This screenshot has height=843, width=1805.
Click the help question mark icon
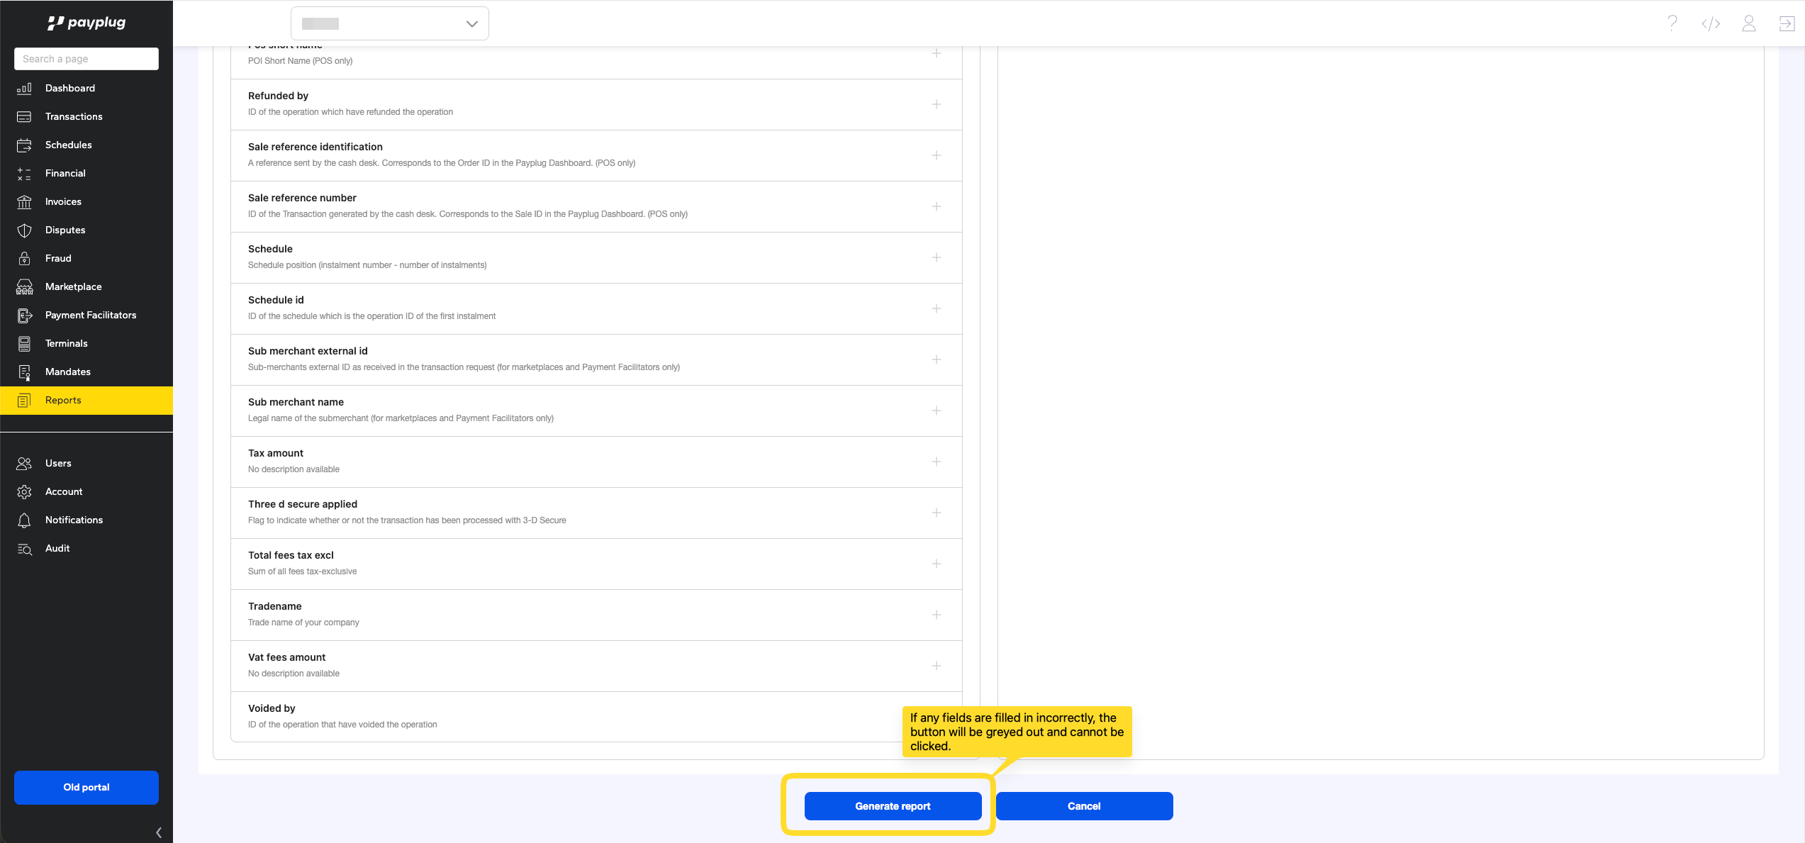pos(1672,23)
